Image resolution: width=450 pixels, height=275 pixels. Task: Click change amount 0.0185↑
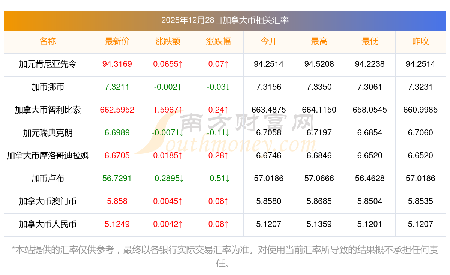point(168,156)
